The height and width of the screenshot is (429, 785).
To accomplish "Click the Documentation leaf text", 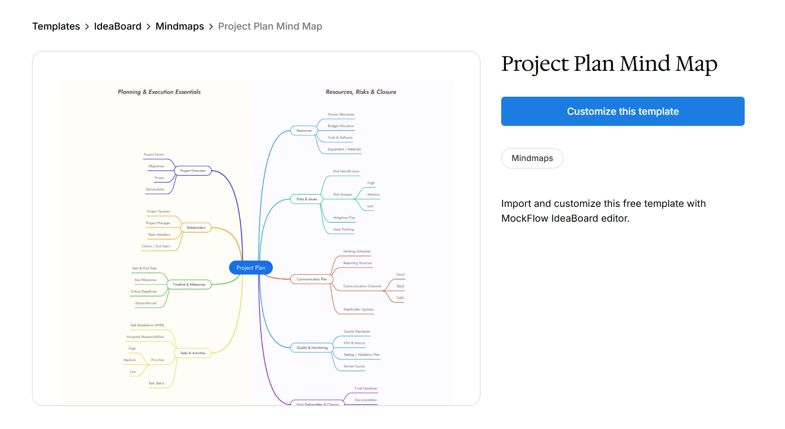I will click(x=366, y=400).
